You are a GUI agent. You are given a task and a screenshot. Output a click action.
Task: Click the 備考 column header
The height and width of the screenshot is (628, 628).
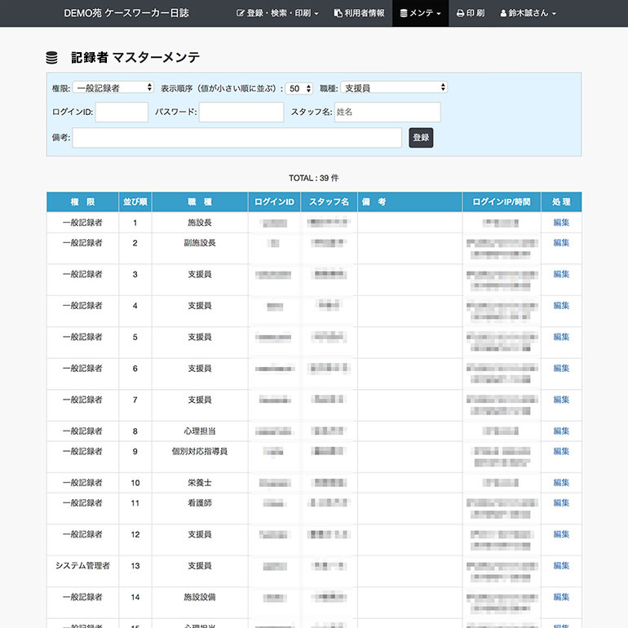[409, 202]
